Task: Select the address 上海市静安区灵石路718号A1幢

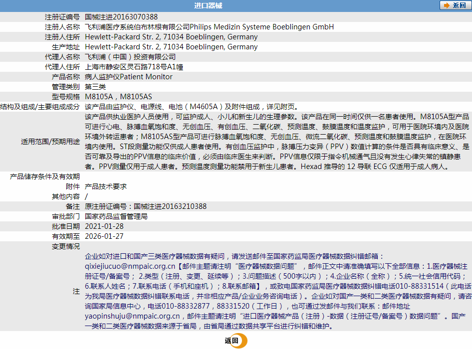Action: [134, 67]
